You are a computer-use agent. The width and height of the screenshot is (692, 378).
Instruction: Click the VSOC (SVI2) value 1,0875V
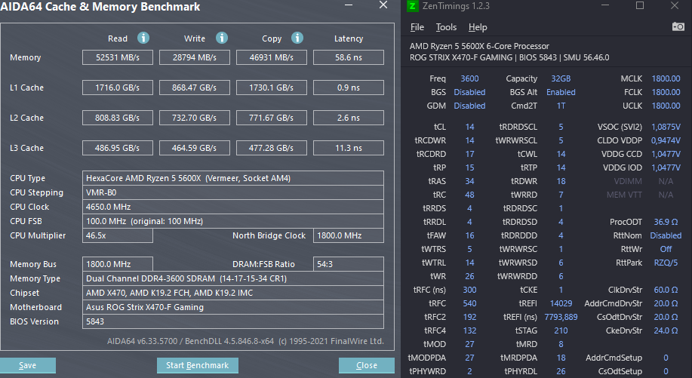pos(666,127)
